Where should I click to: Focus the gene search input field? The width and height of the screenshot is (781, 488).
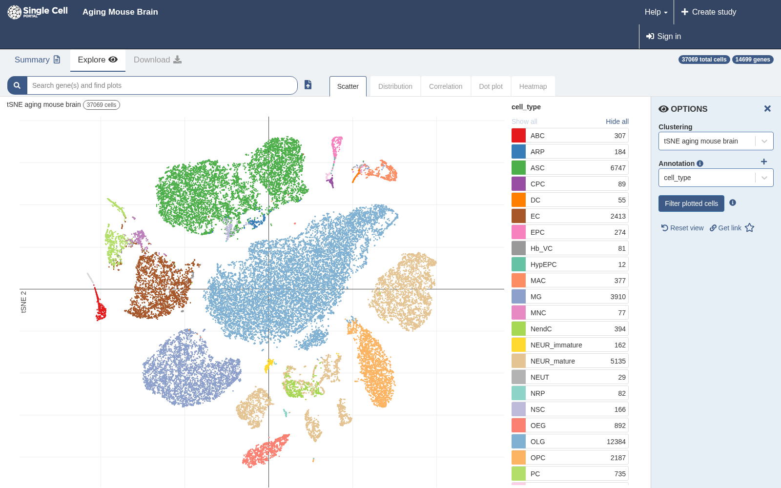click(x=162, y=85)
